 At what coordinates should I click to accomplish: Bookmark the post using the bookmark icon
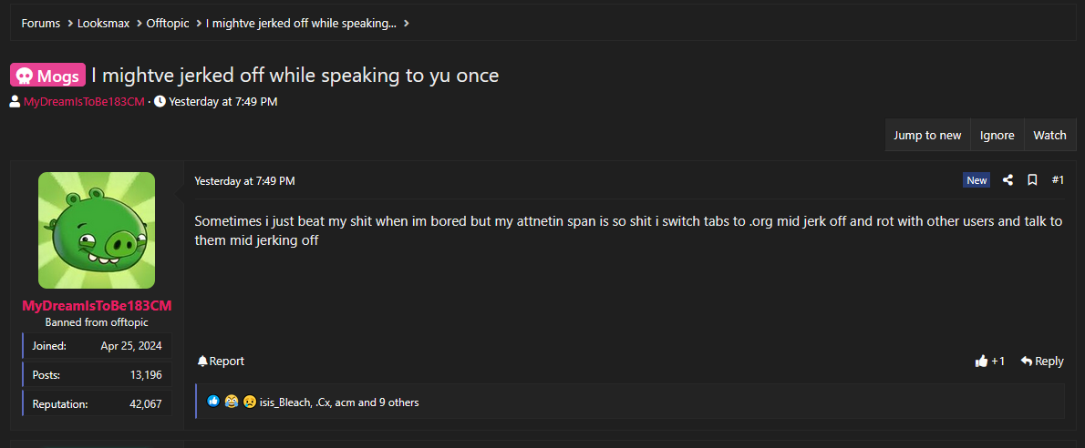tap(1032, 180)
